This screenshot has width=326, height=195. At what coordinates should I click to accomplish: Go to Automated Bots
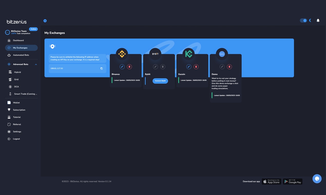coord(22,55)
